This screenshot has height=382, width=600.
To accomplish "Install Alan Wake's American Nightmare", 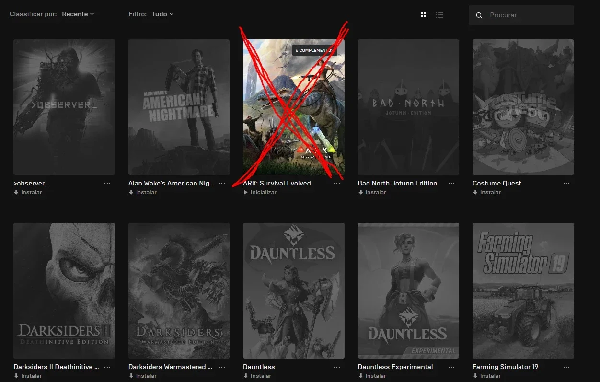I will point(142,192).
